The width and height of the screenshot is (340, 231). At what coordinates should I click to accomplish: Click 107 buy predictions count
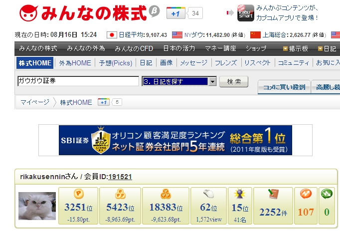point(306,212)
